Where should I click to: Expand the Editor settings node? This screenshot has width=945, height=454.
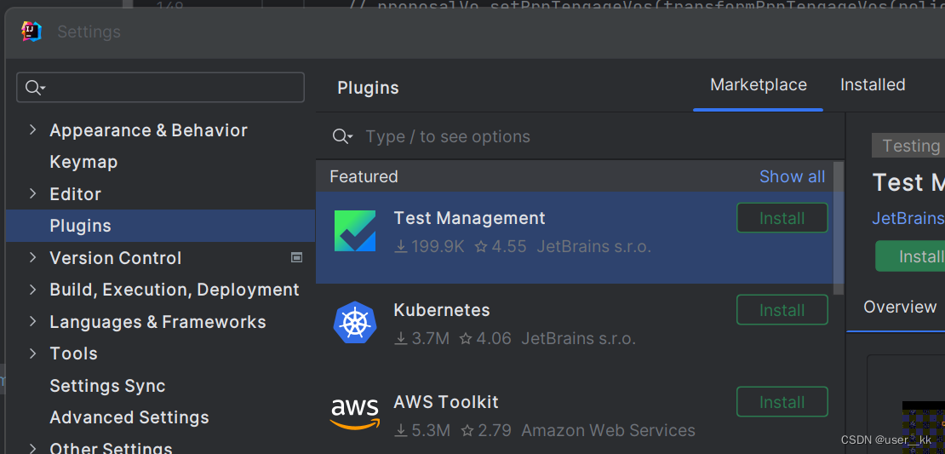tap(32, 194)
